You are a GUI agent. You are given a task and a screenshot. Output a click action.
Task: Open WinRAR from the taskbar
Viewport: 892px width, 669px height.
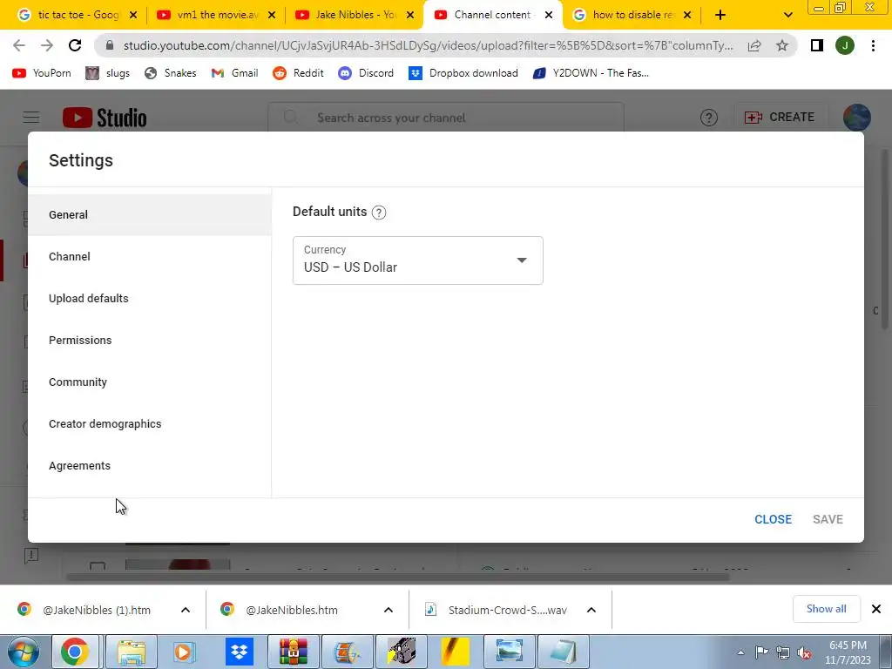coord(294,652)
